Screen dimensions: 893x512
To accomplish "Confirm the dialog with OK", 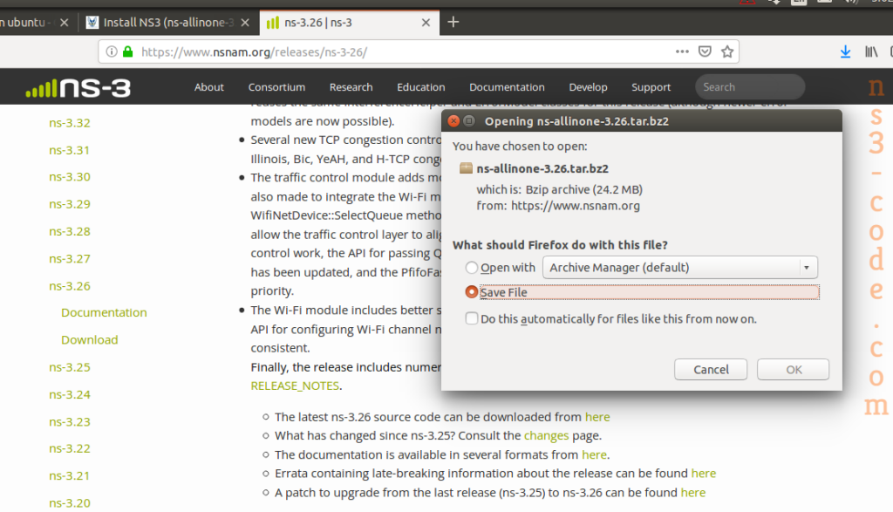I will click(x=794, y=370).
